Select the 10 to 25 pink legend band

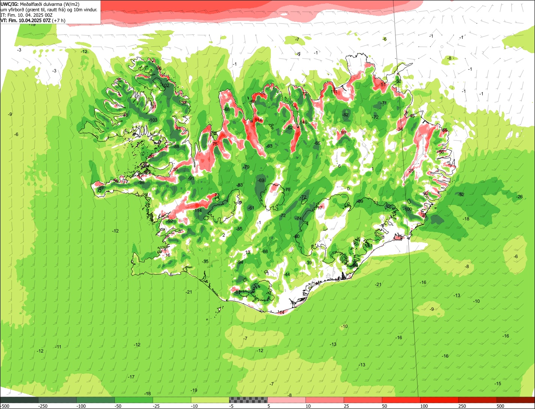click(324, 400)
